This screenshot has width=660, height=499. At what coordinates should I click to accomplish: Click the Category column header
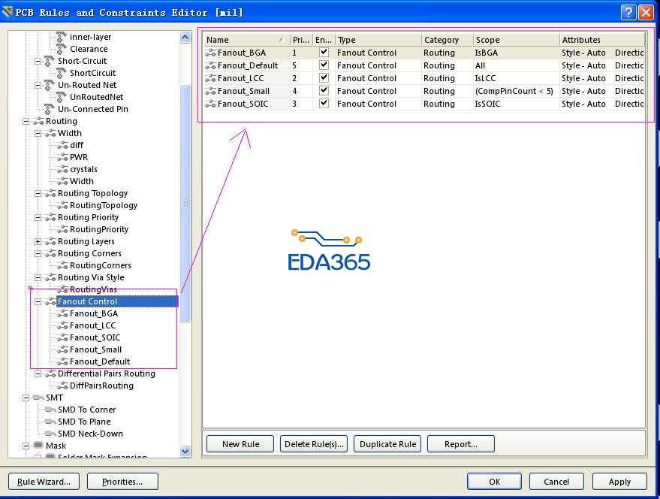tap(447, 40)
